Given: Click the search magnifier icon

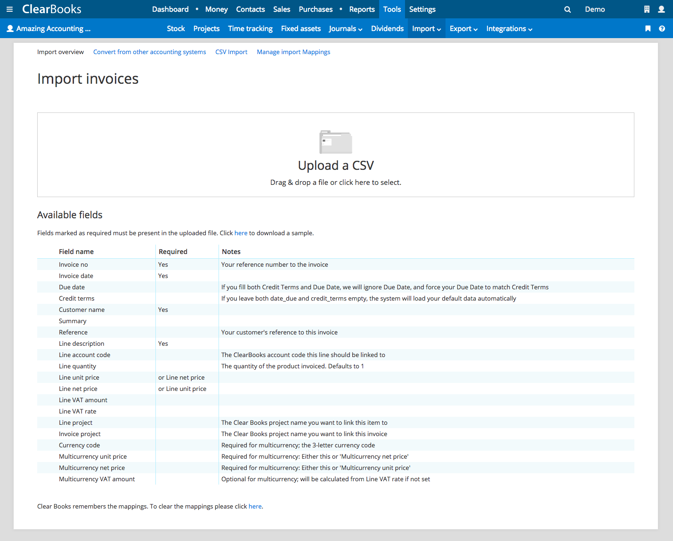Looking at the screenshot, I should point(567,9).
